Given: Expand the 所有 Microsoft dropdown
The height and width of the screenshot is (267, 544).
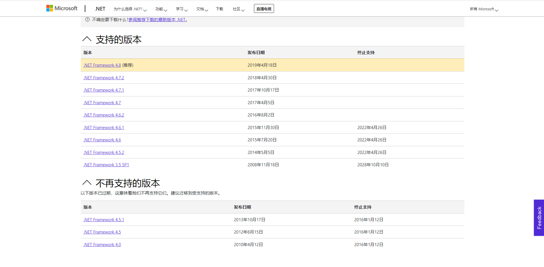Looking at the screenshot, I should (x=484, y=9).
